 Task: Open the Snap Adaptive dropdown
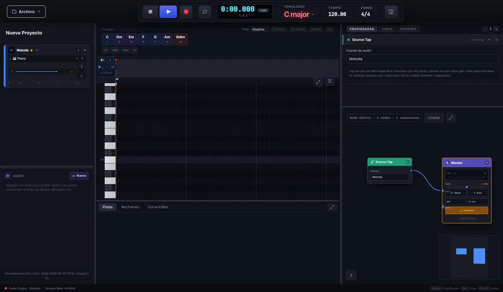(259, 29)
